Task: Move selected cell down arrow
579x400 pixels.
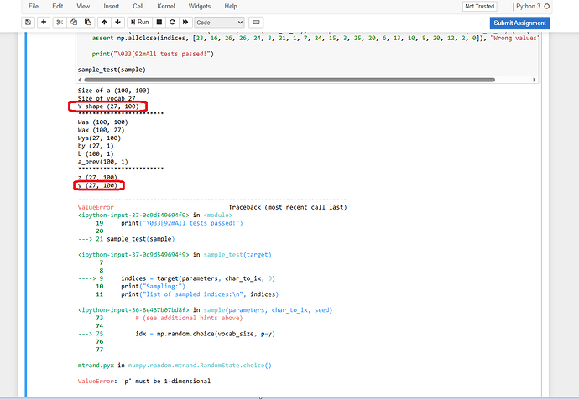Action: point(117,22)
